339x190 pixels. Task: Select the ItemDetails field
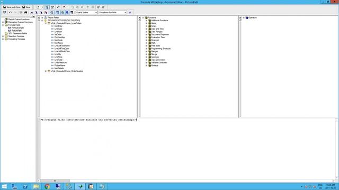pos(59,68)
